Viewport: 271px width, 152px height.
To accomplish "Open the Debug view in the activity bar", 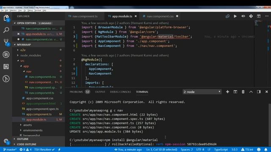I will 6,54.
